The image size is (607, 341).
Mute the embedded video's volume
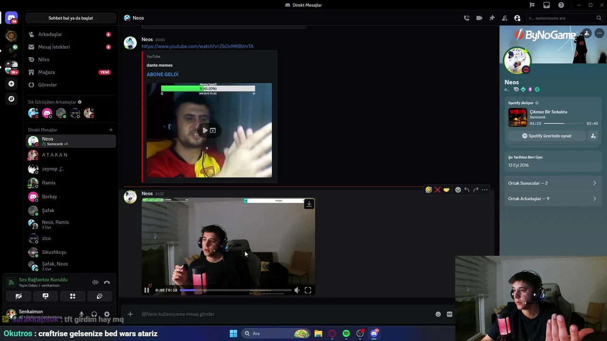[x=297, y=290]
